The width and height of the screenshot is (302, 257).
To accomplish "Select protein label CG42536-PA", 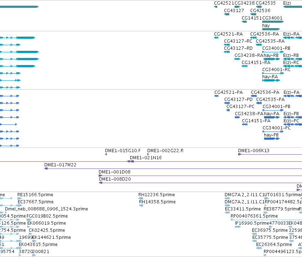I will pyautogui.click(x=265, y=92).
